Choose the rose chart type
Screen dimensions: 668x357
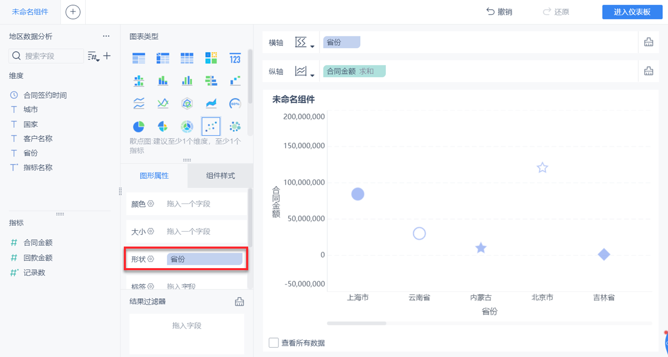click(x=163, y=126)
